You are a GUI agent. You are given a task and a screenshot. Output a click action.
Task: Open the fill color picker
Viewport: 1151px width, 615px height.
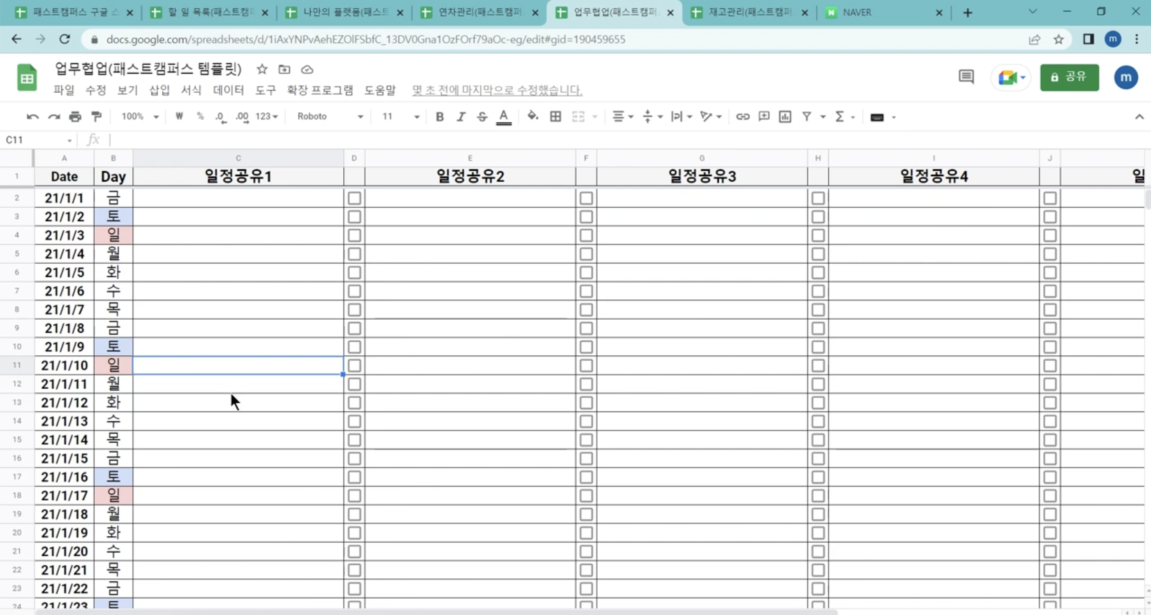click(x=532, y=117)
